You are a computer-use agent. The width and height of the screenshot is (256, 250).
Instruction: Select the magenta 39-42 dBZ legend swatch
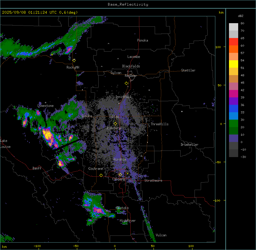(233, 94)
